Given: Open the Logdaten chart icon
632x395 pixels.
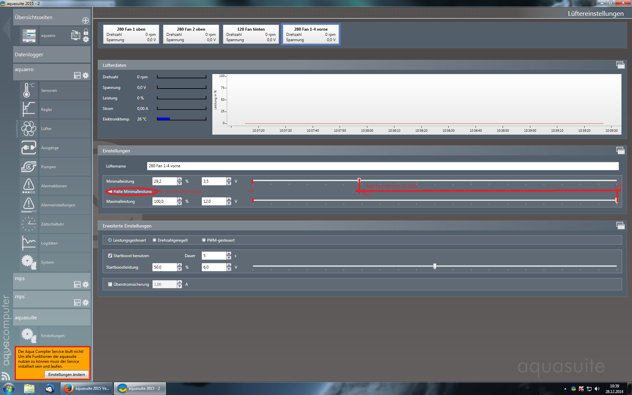Looking at the screenshot, I should [x=28, y=243].
